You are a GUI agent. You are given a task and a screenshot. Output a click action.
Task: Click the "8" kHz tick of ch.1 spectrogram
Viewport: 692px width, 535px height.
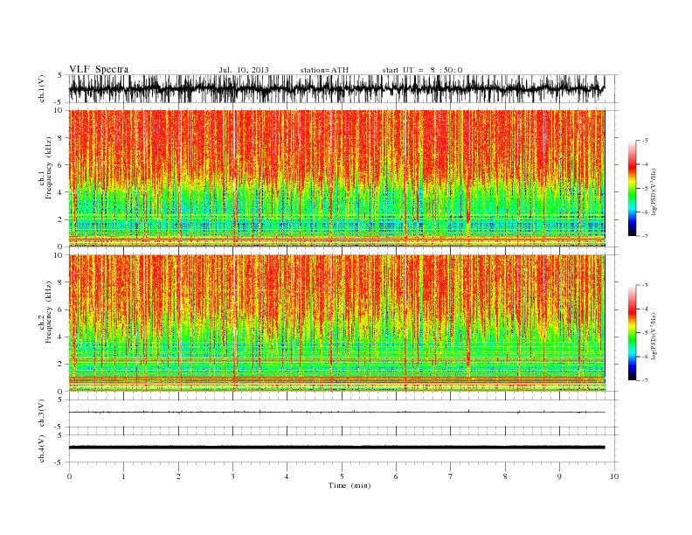point(61,138)
